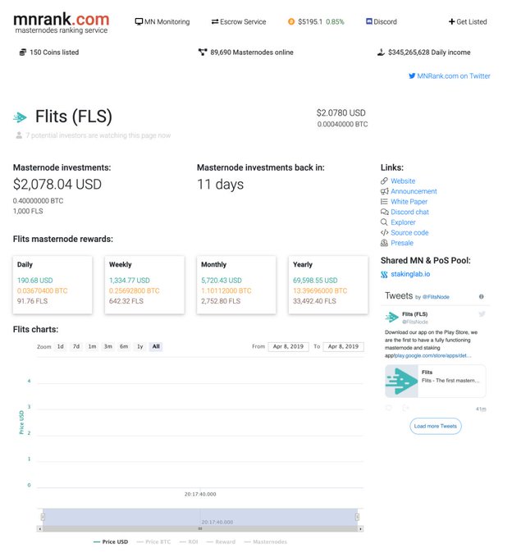Screen dimensions: 512x558
Task: Toggle the Reward chart series
Action: (x=221, y=542)
